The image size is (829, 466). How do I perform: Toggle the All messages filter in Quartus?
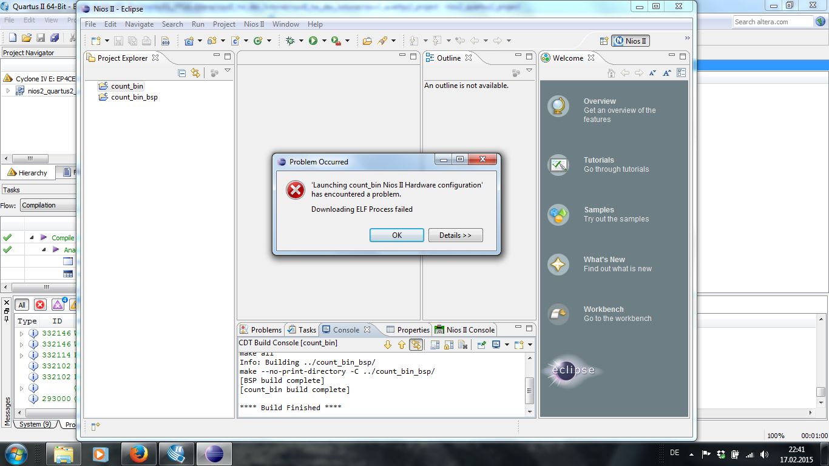click(22, 305)
